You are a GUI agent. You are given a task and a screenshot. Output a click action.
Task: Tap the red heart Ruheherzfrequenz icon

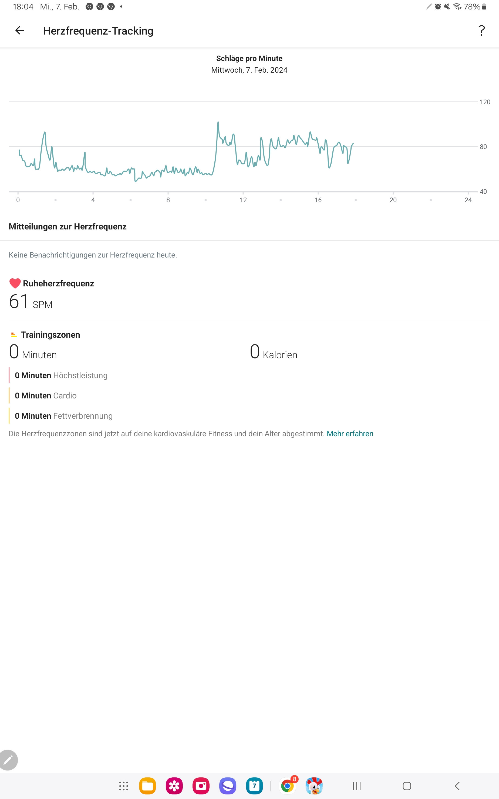tap(15, 283)
